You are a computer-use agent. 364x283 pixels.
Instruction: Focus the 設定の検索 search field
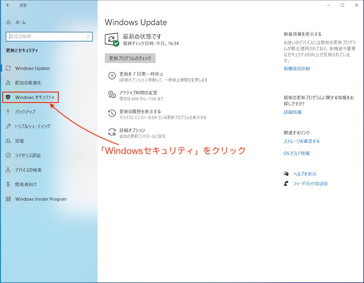(49, 36)
